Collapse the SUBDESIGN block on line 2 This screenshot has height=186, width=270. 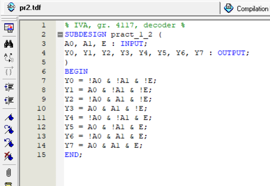(x=60, y=35)
